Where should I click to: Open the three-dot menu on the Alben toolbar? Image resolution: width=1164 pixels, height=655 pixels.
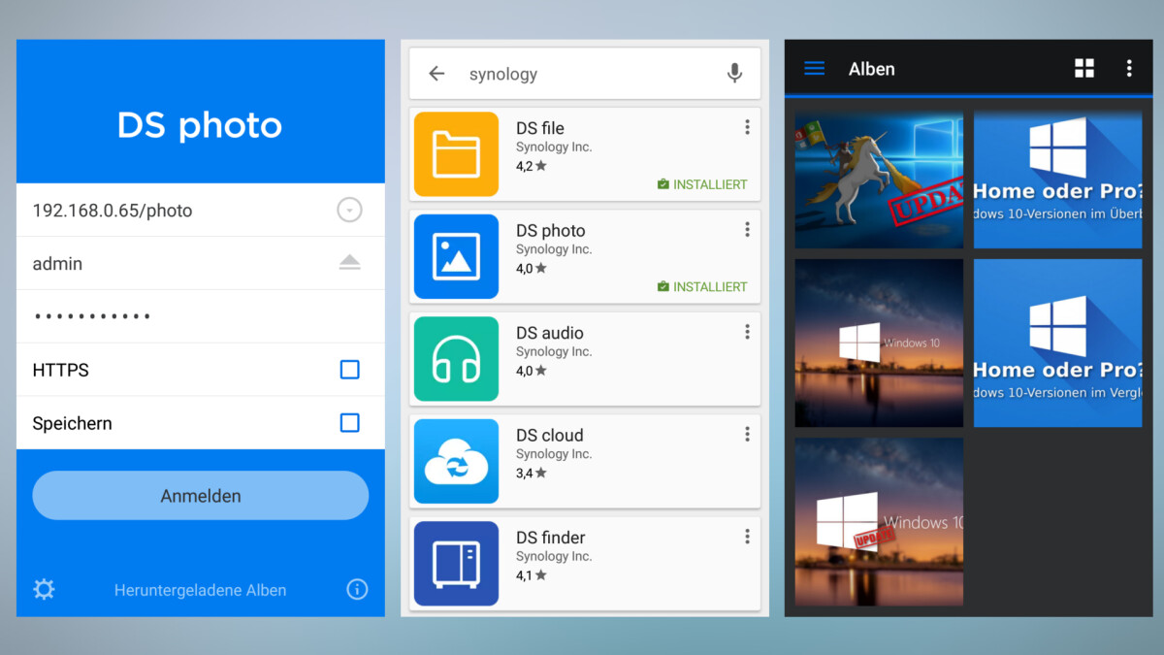point(1128,68)
